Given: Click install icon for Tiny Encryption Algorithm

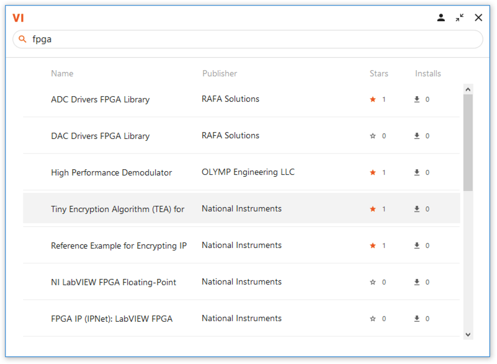Looking at the screenshot, I should (417, 209).
